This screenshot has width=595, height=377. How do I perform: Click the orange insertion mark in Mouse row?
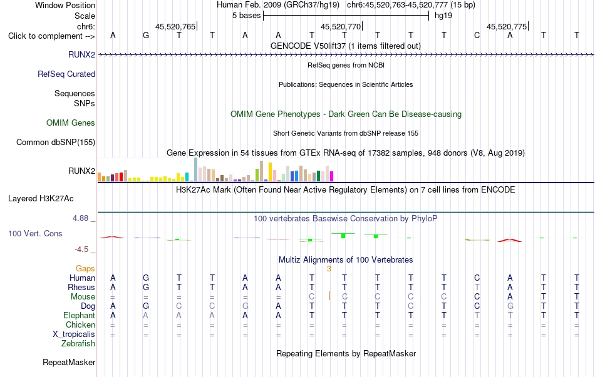(x=329, y=296)
